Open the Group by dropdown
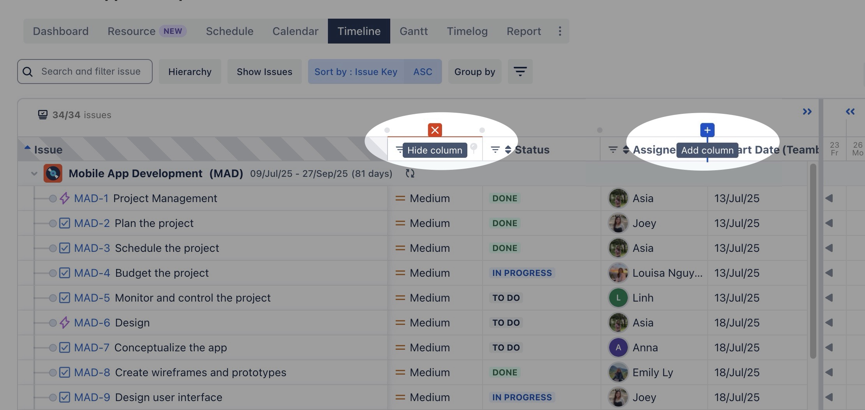This screenshot has height=410, width=865. click(x=474, y=72)
